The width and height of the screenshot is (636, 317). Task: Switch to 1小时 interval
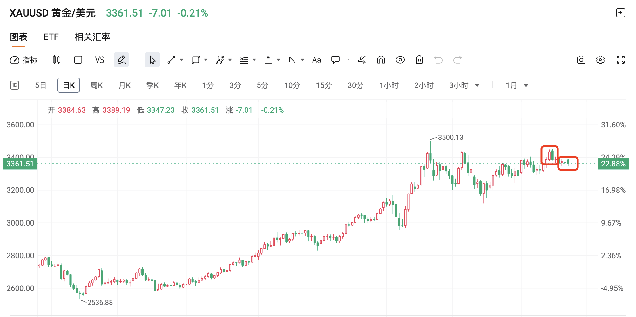tap(389, 85)
